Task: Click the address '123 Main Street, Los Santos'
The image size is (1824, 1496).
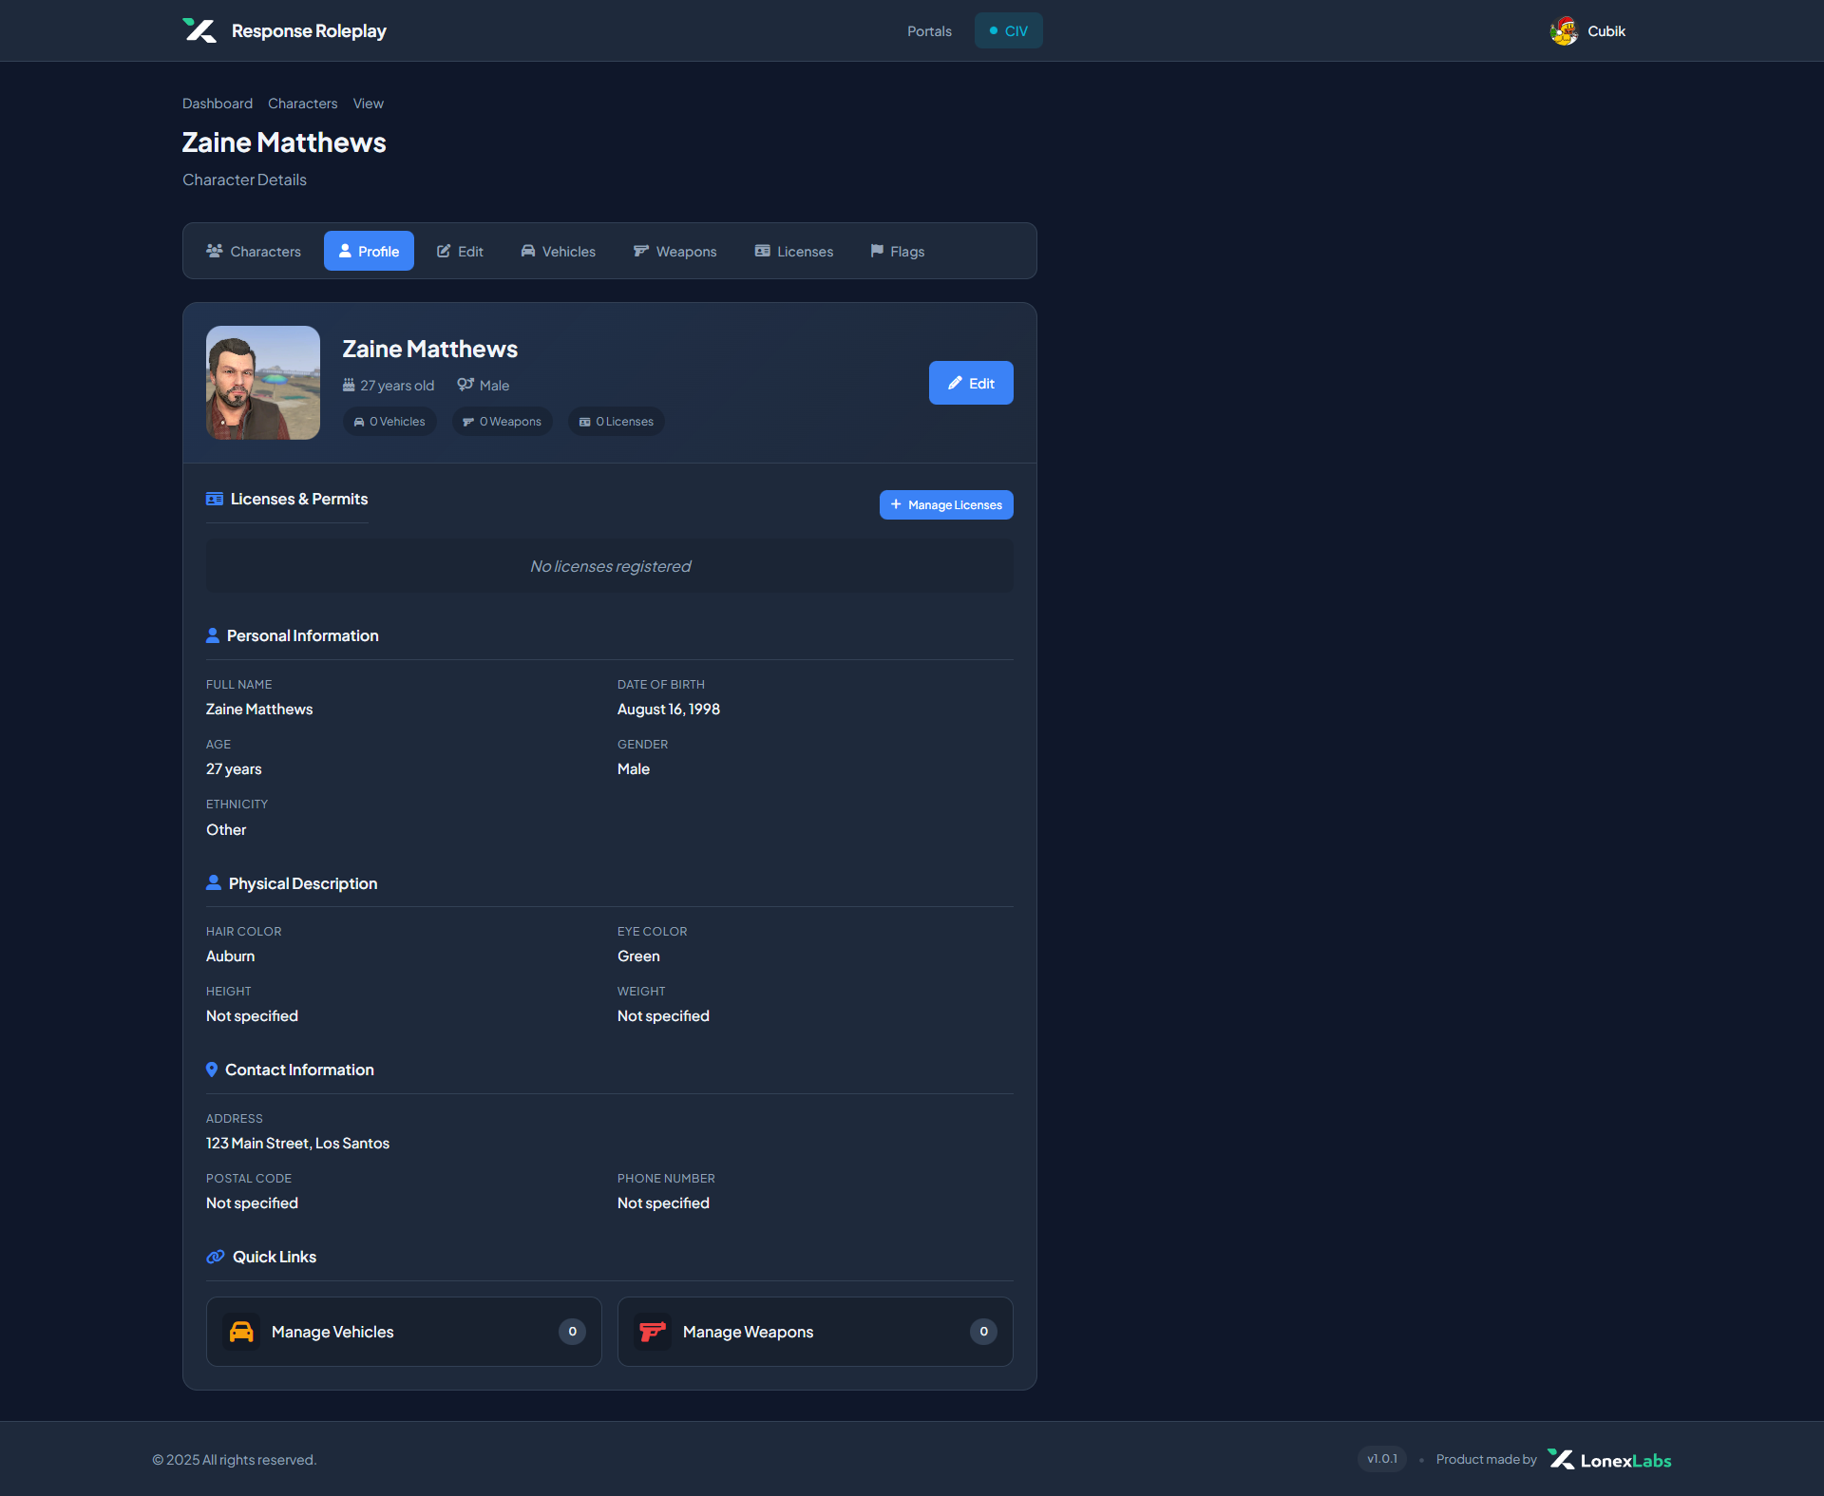Action: coord(297,1144)
